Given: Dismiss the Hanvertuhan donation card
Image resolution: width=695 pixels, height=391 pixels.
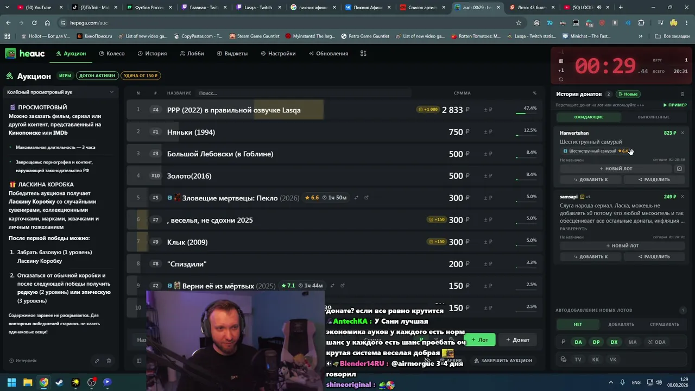Looking at the screenshot, I should pyautogui.click(x=683, y=133).
